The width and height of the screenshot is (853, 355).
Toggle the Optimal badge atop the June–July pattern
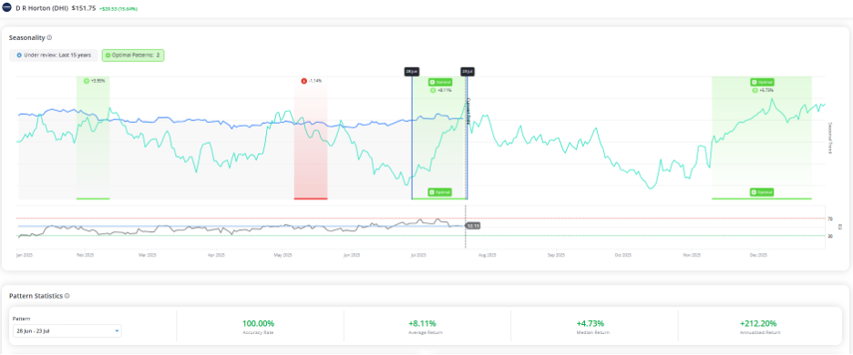click(440, 82)
